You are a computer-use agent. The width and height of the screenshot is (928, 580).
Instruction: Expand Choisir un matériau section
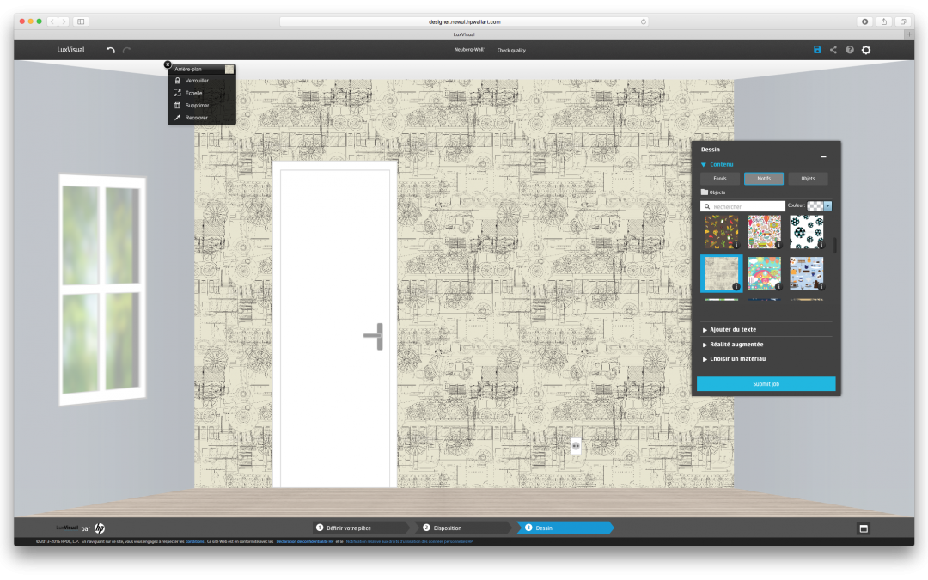click(737, 358)
